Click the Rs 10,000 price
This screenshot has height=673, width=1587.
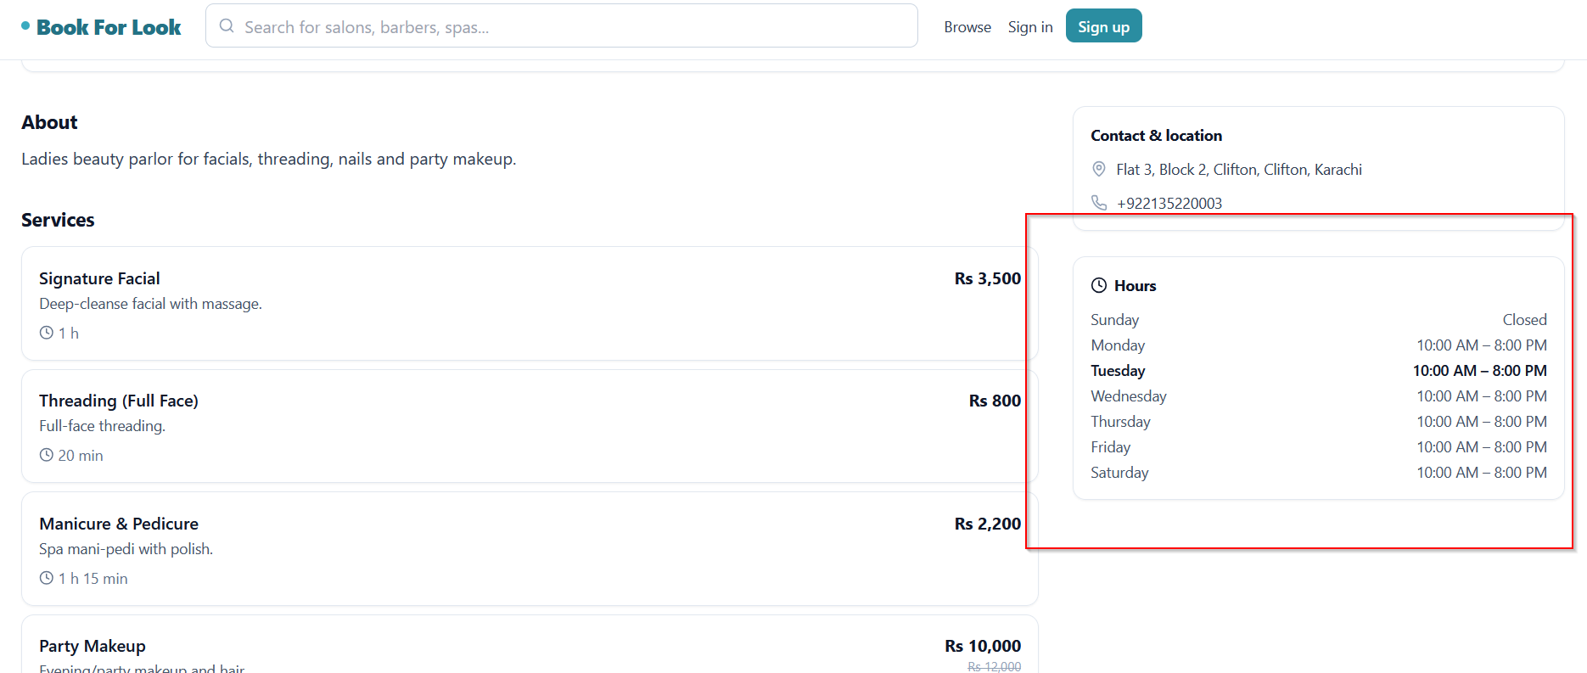[x=983, y=646]
